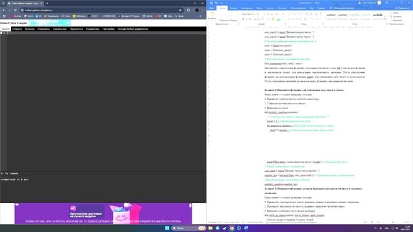Toggle underline formatting in Word
This screenshot has height=232, width=413.
pyautogui.click(x=250, y=19)
